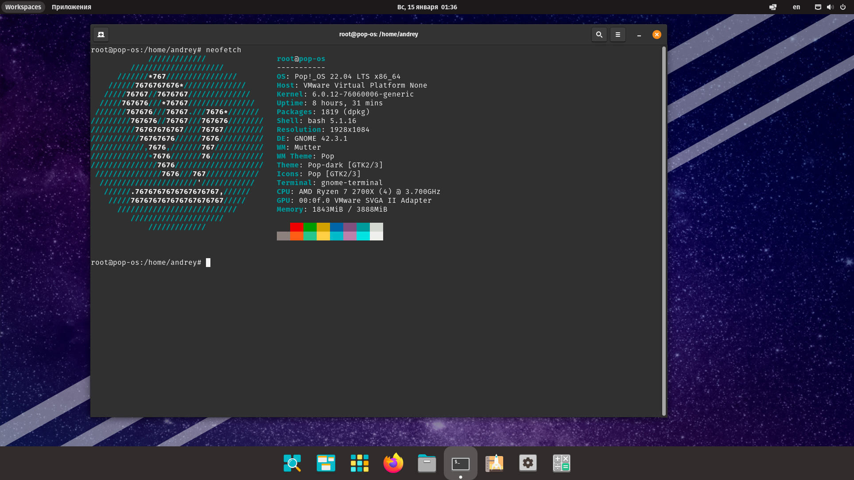Launch the Calculator from dock

[x=562, y=463]
